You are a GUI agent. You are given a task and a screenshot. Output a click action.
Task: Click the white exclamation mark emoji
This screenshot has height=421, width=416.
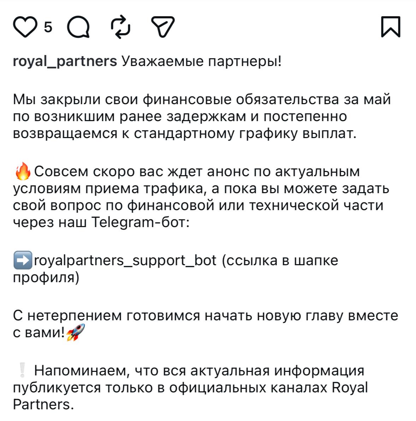22,370
